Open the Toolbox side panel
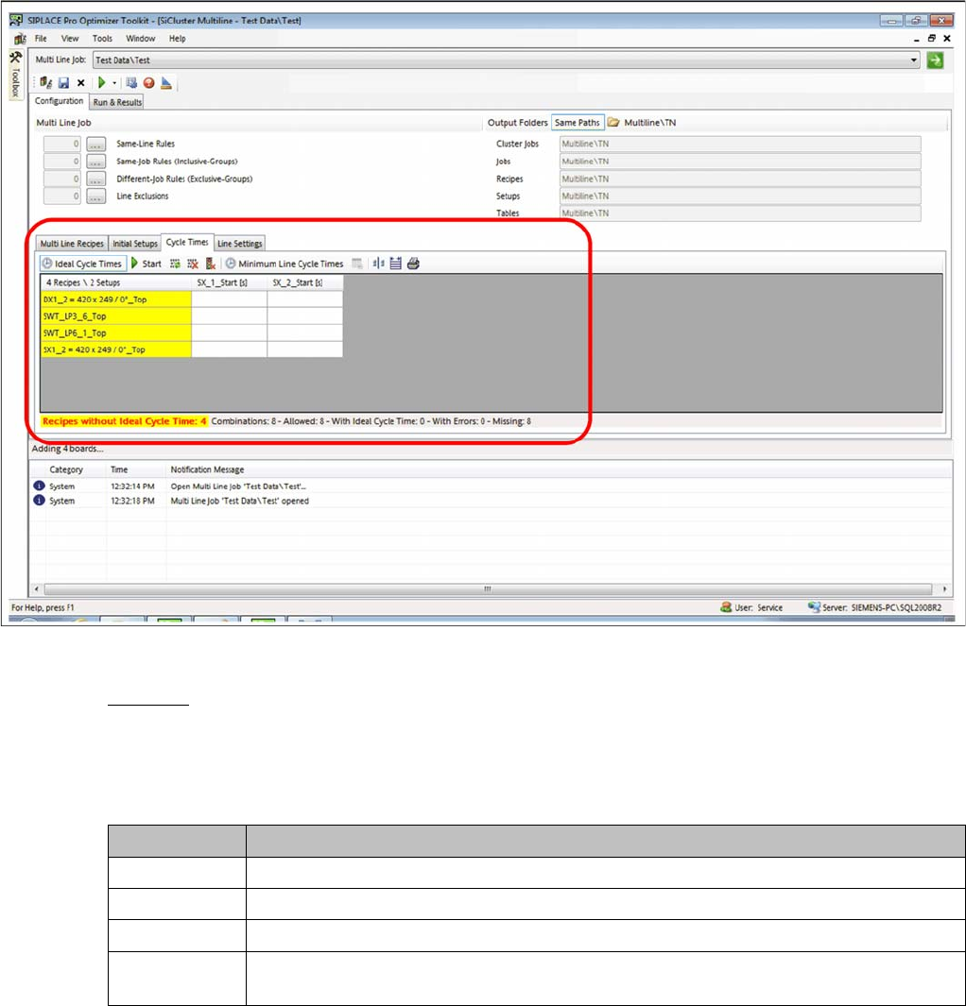Viewport: 966px width, 1006px height. pos(15,75)
